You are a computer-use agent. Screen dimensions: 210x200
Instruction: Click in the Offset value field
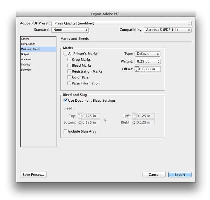click(x=150, y=69)
